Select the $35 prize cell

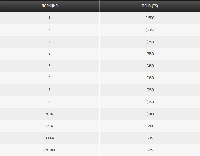coord(150,138)
